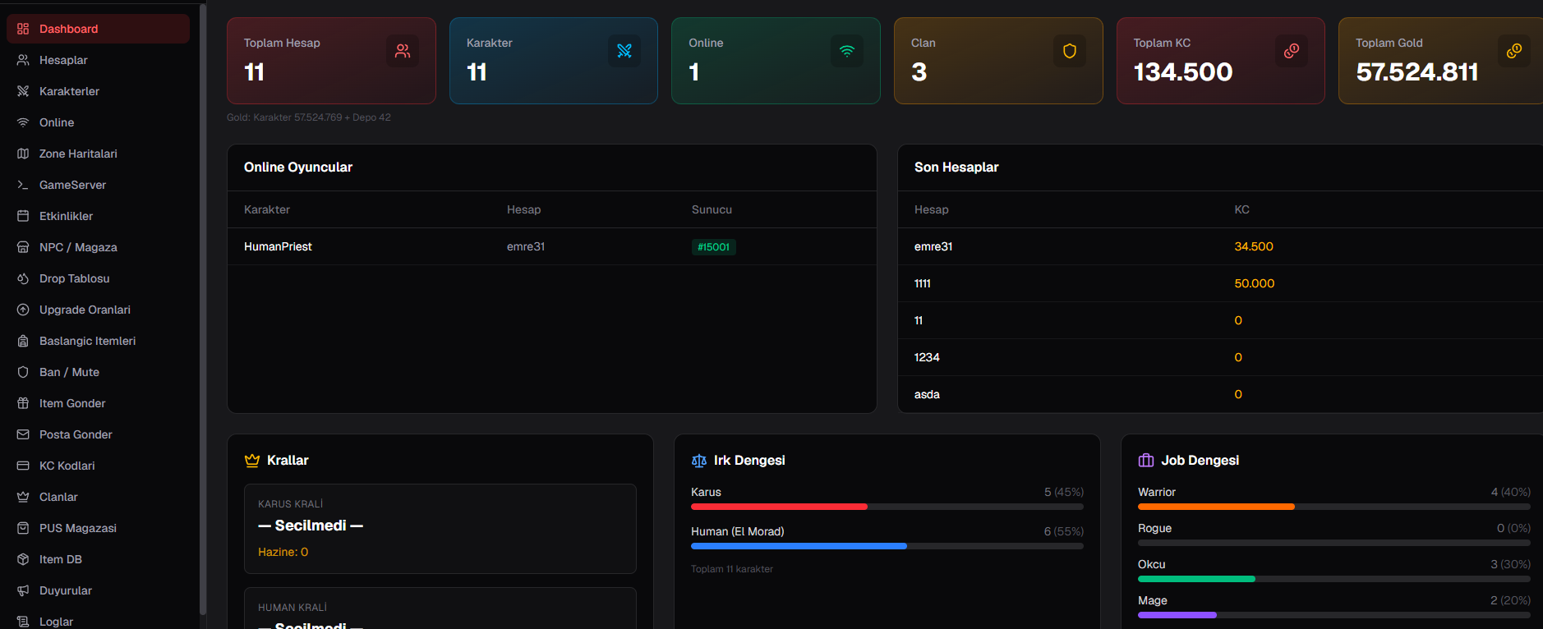This screenshot has width=1543, height=629.
Task: Click the Clanlar crown icon in sidebar
Action: point(23,497)
